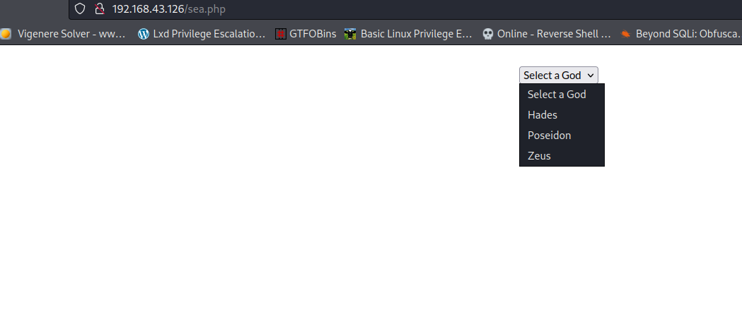
Task: Collapse the Select a God dropdown box
Action: tap(558, 76)
